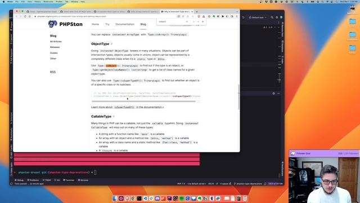Screen dimensions: 360x203
Task: Click the IDE memory indicator in status bar
Action: tap(275, 184)
